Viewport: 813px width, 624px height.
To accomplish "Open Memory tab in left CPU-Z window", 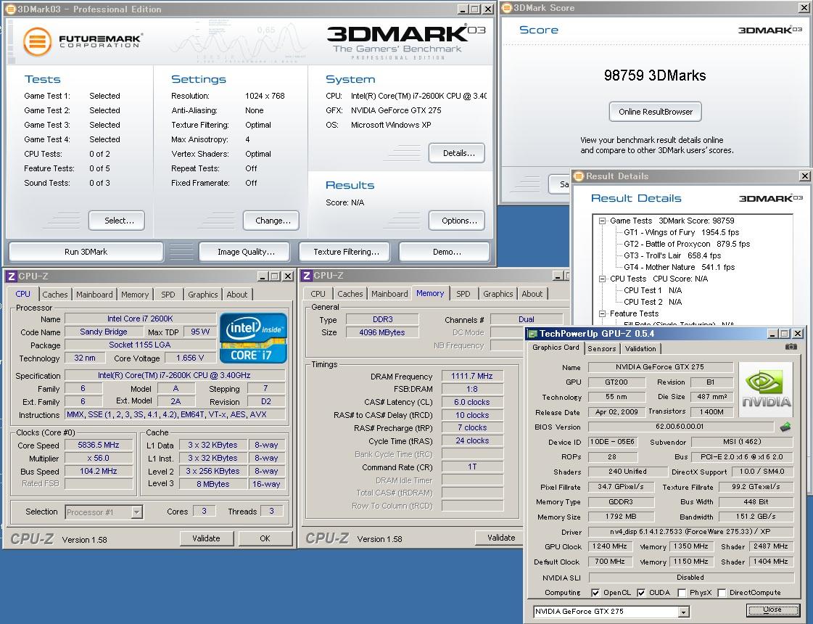I will (x=135, y=294).
